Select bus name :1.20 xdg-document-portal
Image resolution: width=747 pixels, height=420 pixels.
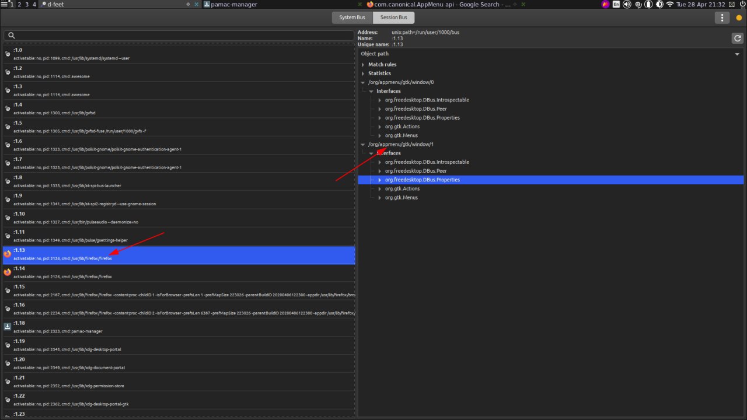(x=179, y=363)
